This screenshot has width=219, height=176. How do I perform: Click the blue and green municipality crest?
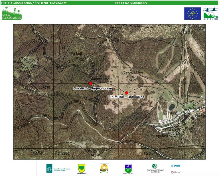tap(128, 168)
